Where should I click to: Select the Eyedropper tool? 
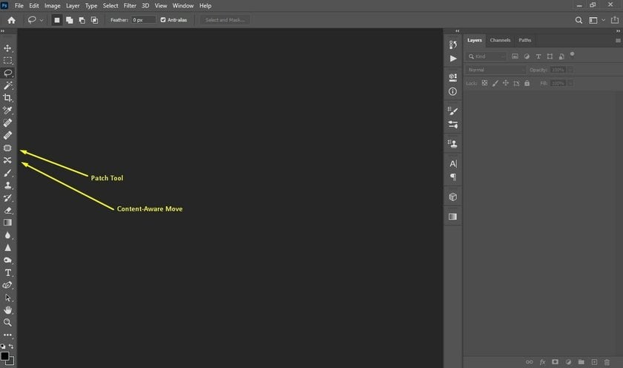pos(7,110)
